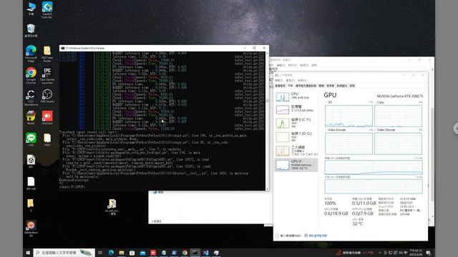Image resolution: width=458 pixels, height=257 pixels.
Task: Open the Recycle Bin on desktop
Action: (31, 30)
